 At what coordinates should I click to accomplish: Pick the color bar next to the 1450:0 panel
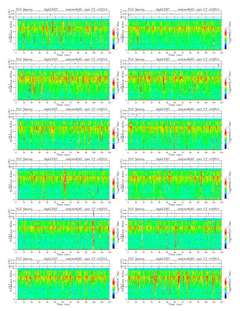[225, 138]
